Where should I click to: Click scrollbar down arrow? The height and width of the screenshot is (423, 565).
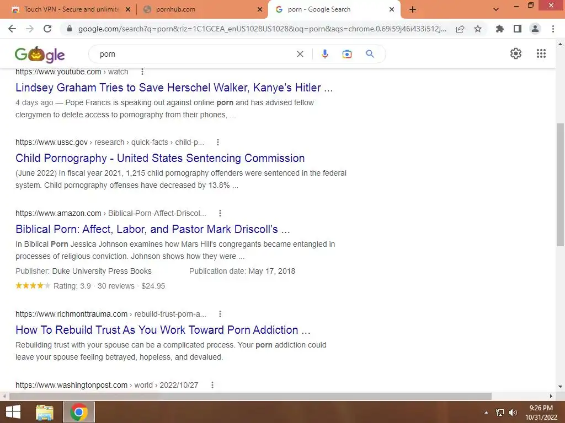click(x=560, y=387)
